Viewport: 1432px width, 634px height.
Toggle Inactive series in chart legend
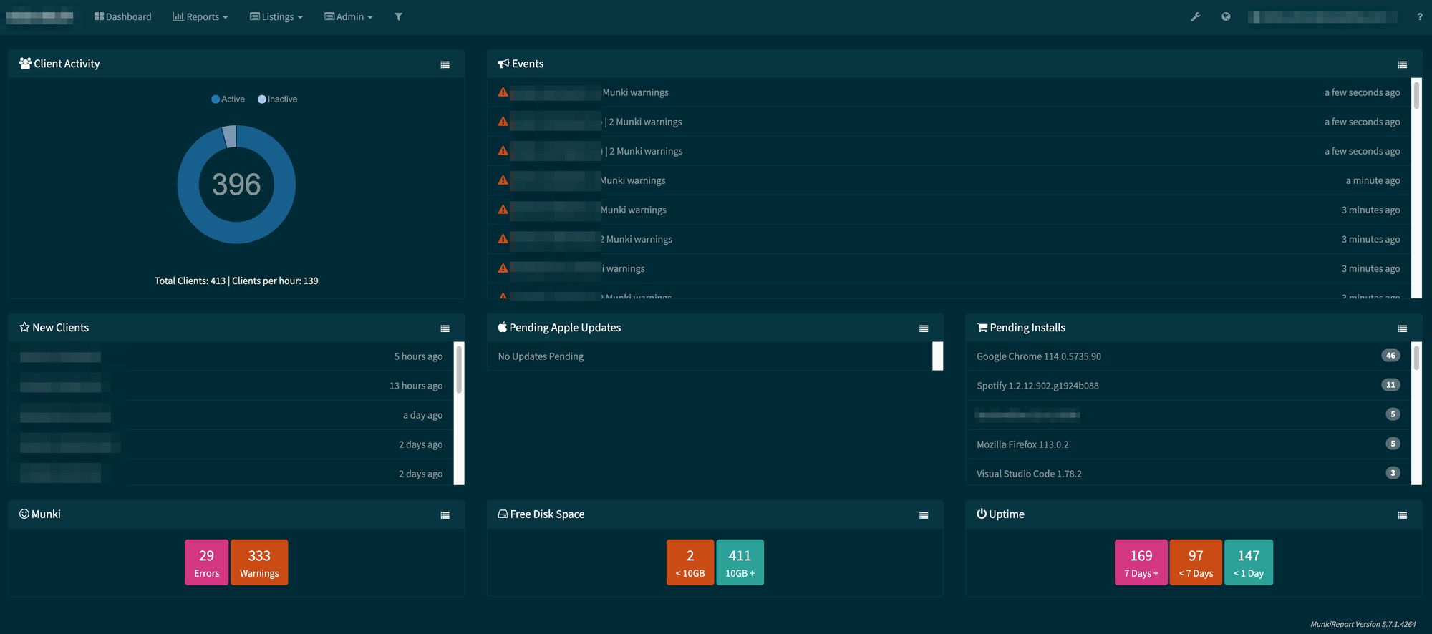(278, 99)
